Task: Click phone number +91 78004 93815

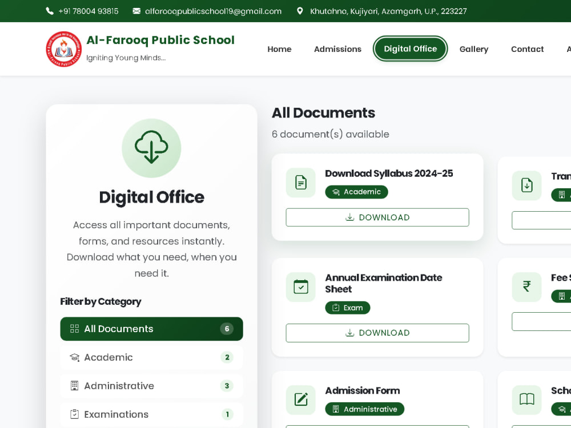Action: click(89, 11)
